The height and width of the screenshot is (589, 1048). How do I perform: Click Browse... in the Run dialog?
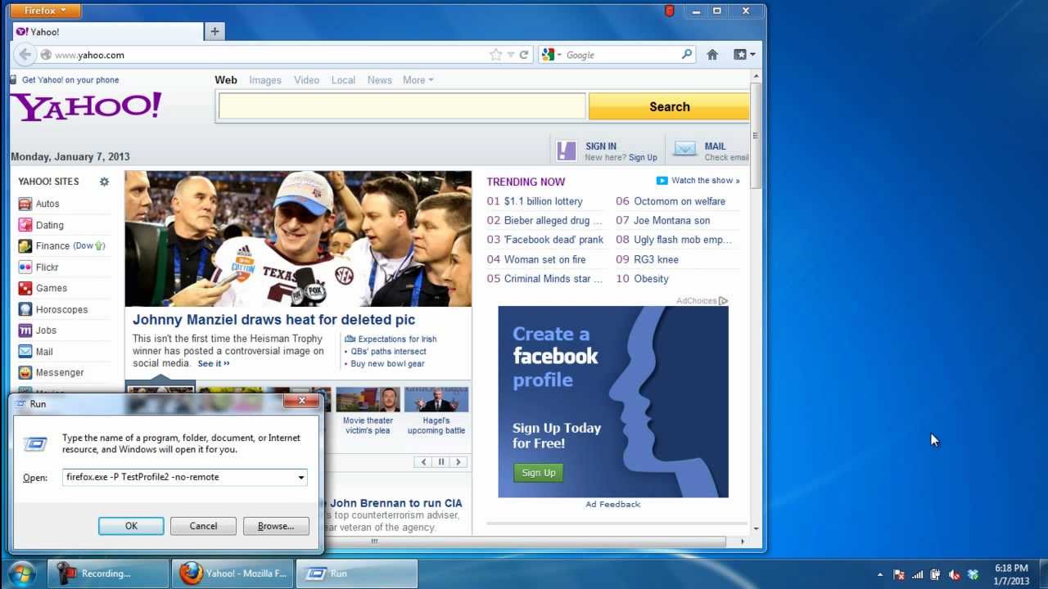[x=276, y=526]
